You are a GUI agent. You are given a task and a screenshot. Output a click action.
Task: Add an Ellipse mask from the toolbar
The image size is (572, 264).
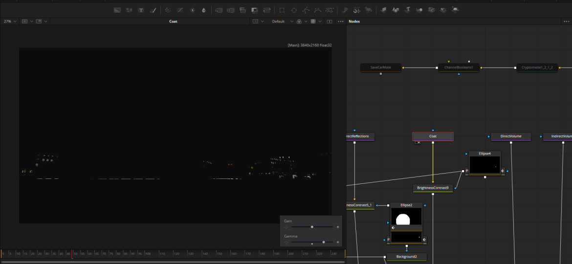pyautogui.click(x=294, y=10)
